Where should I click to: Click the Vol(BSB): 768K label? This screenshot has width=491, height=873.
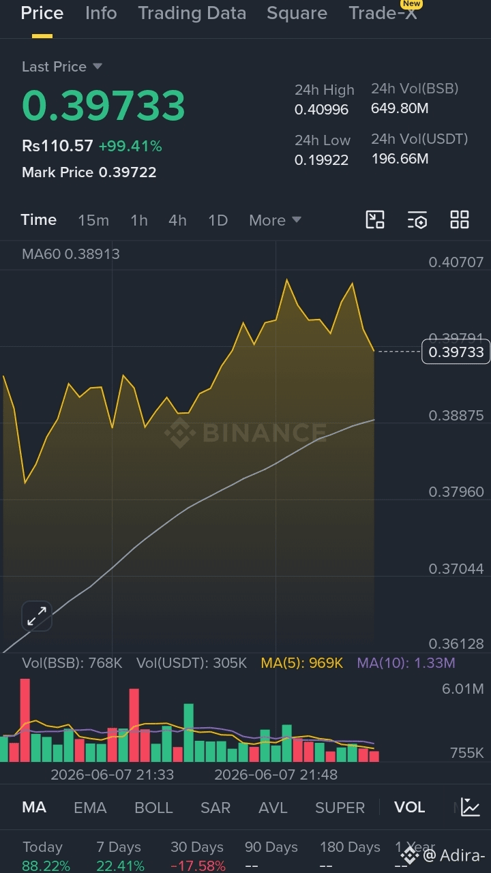(72, 663)
